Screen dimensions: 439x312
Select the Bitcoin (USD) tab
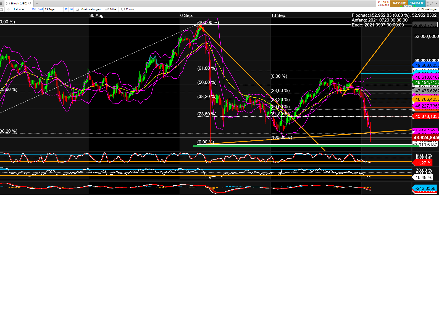tap(19, 4)
